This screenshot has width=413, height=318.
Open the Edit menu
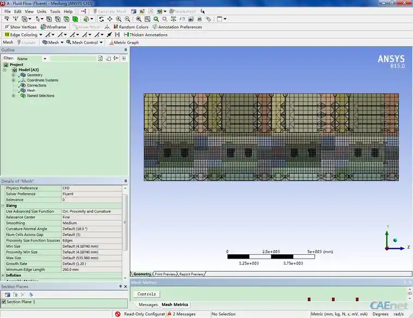click(17, 11)
